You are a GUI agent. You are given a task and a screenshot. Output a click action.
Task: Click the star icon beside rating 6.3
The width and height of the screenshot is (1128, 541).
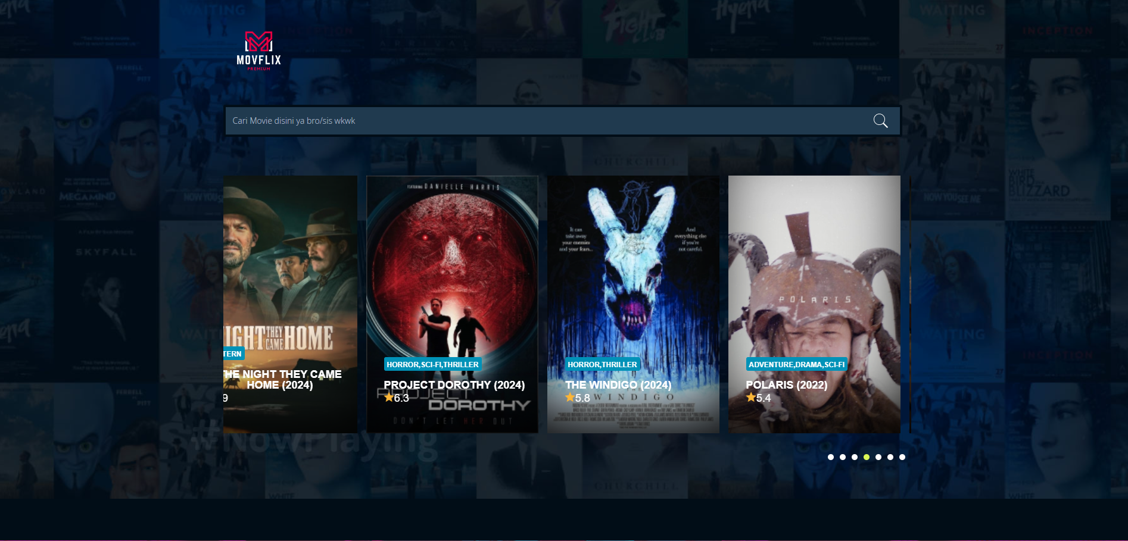[x=389, y=397]
